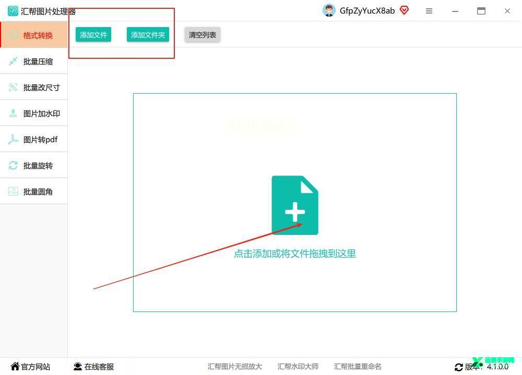This screenshot has height=375, width=522.
Task: Click the version text 4.1.0.0
Action: 497,367
